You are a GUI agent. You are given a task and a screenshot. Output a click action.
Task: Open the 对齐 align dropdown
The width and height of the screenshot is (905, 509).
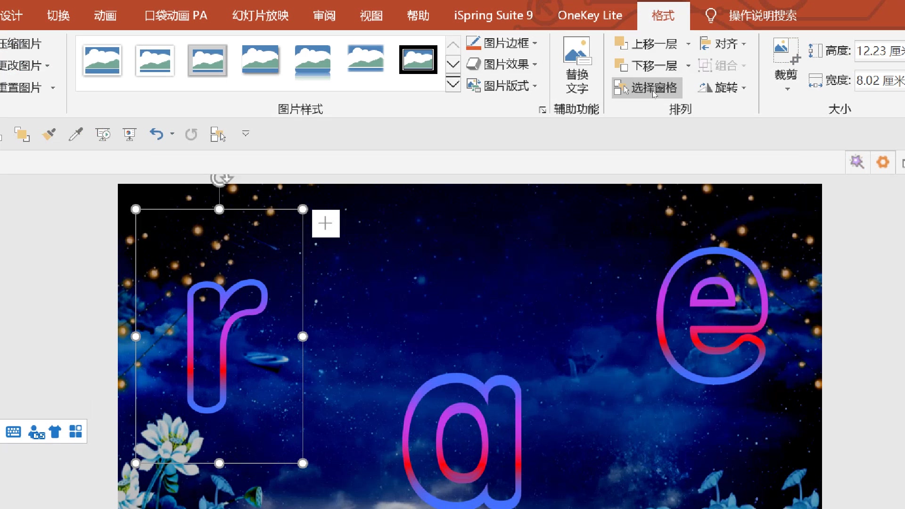pos(723,44)
